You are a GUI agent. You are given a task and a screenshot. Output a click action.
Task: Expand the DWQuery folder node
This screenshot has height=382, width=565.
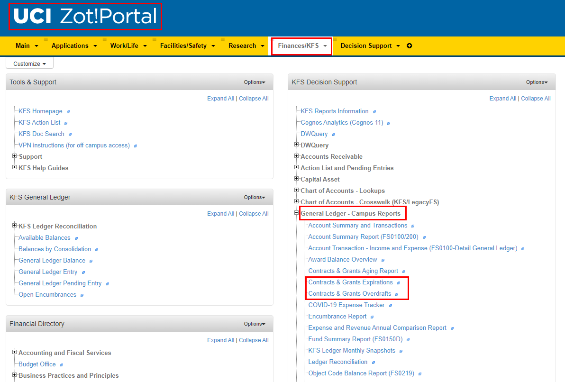[297, 145]
